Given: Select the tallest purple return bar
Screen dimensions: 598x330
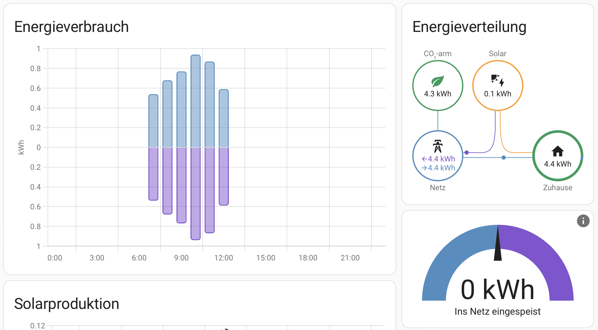Looking at the screenshot, I should (196, 193).
